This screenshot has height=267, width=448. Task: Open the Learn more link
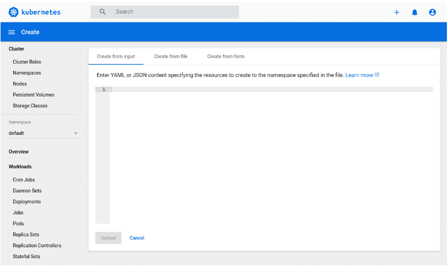click(x=359, y=75)
